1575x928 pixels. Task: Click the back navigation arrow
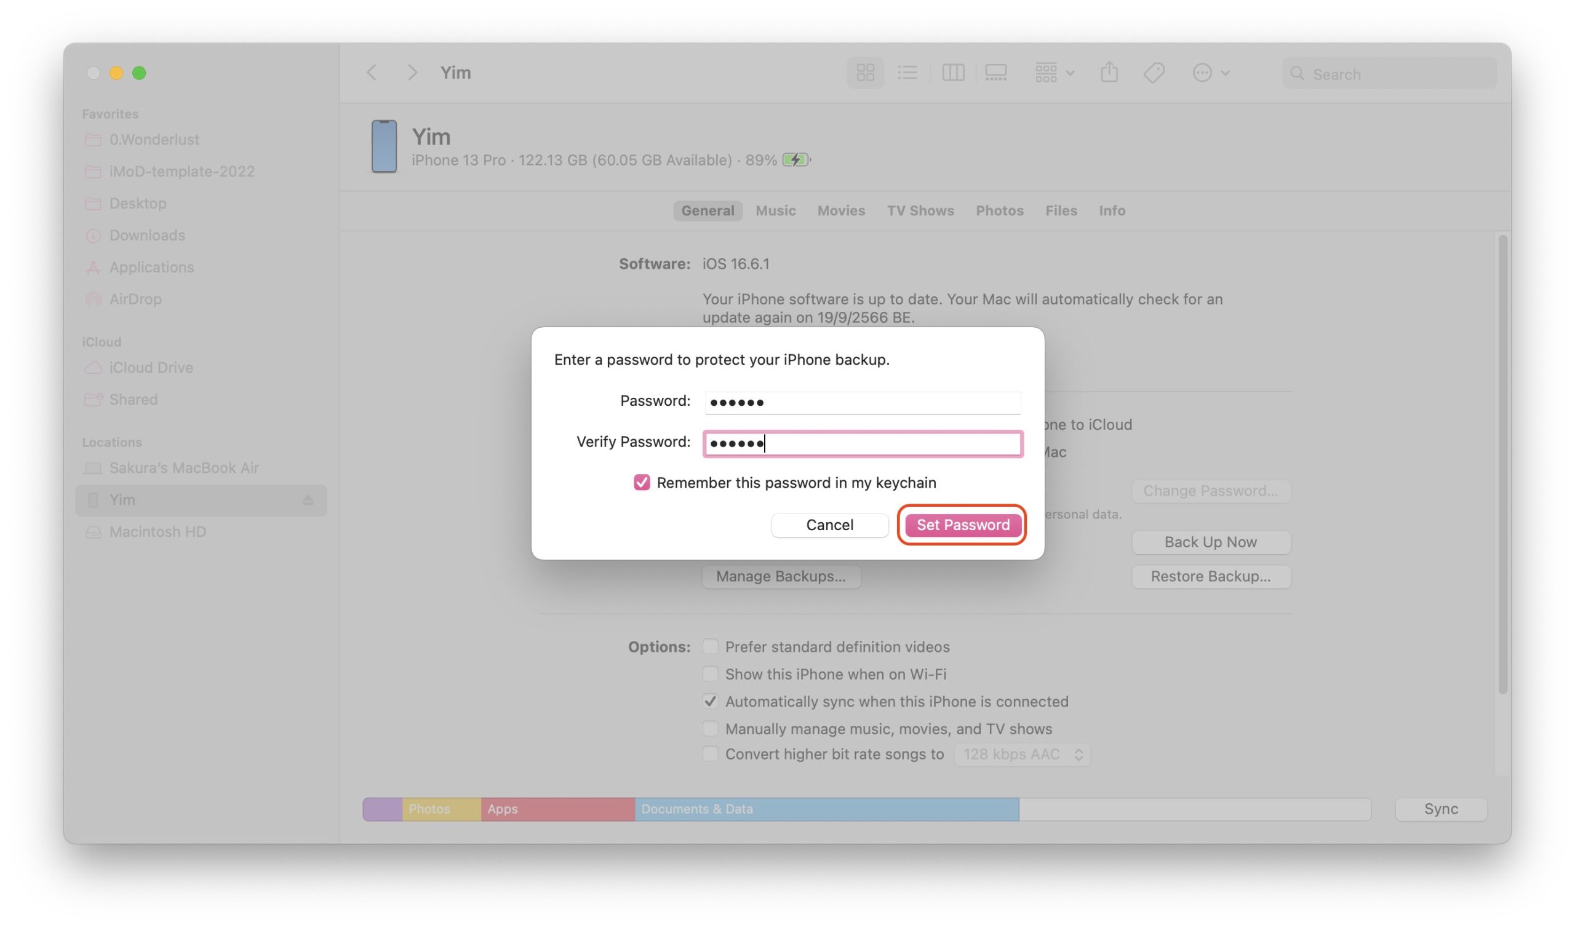[372, 73]
